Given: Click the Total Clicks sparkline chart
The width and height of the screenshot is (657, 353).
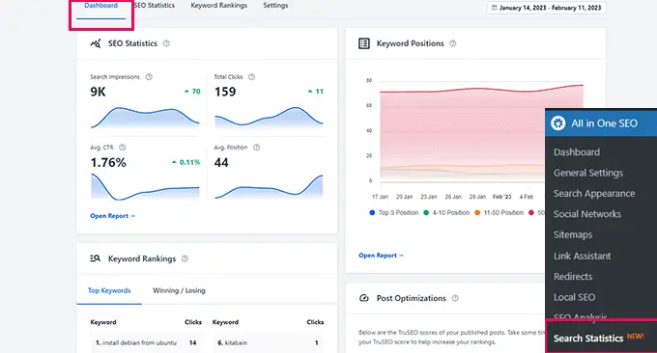Looking at the screenshot, I should coord(269,118).
